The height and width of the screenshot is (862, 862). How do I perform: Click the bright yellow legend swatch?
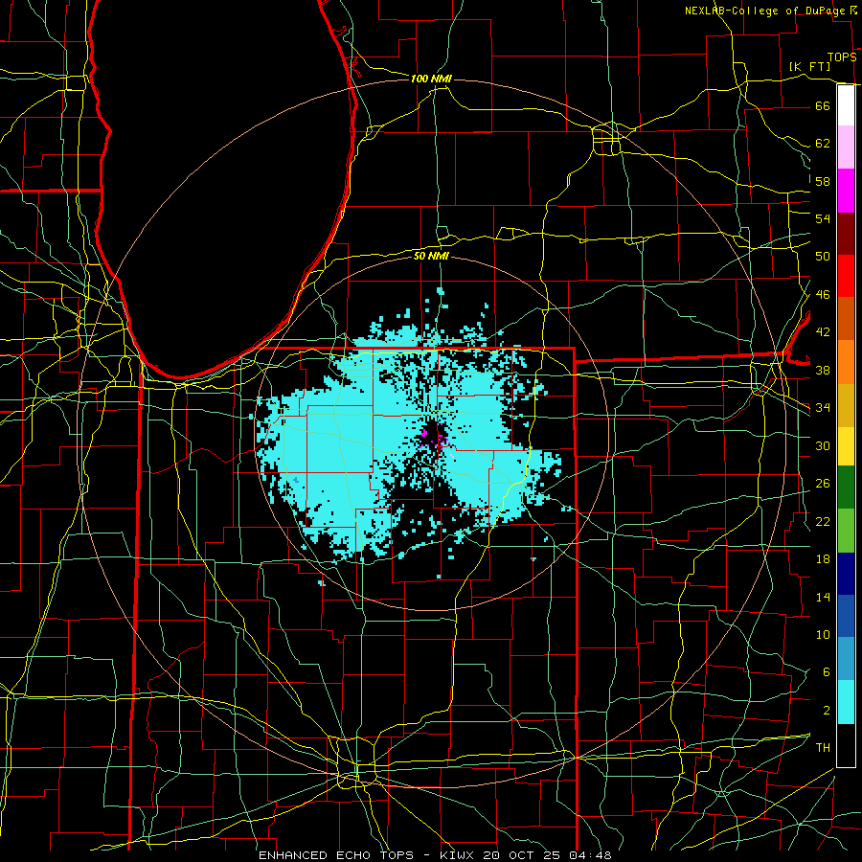click(846, 446)
